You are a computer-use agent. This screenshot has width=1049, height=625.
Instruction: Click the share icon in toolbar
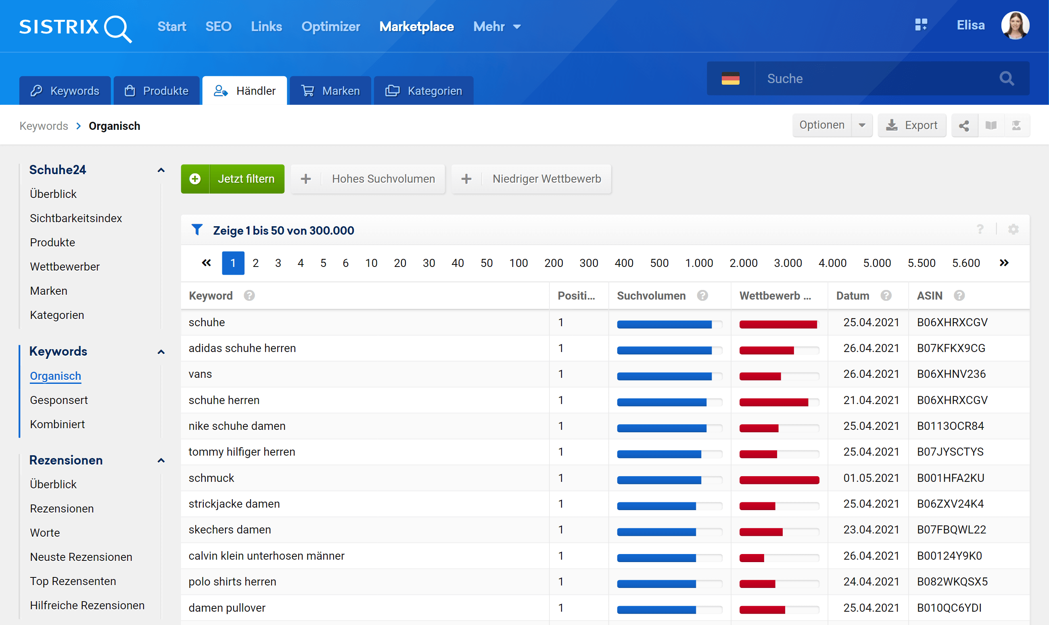pos(963,125)
